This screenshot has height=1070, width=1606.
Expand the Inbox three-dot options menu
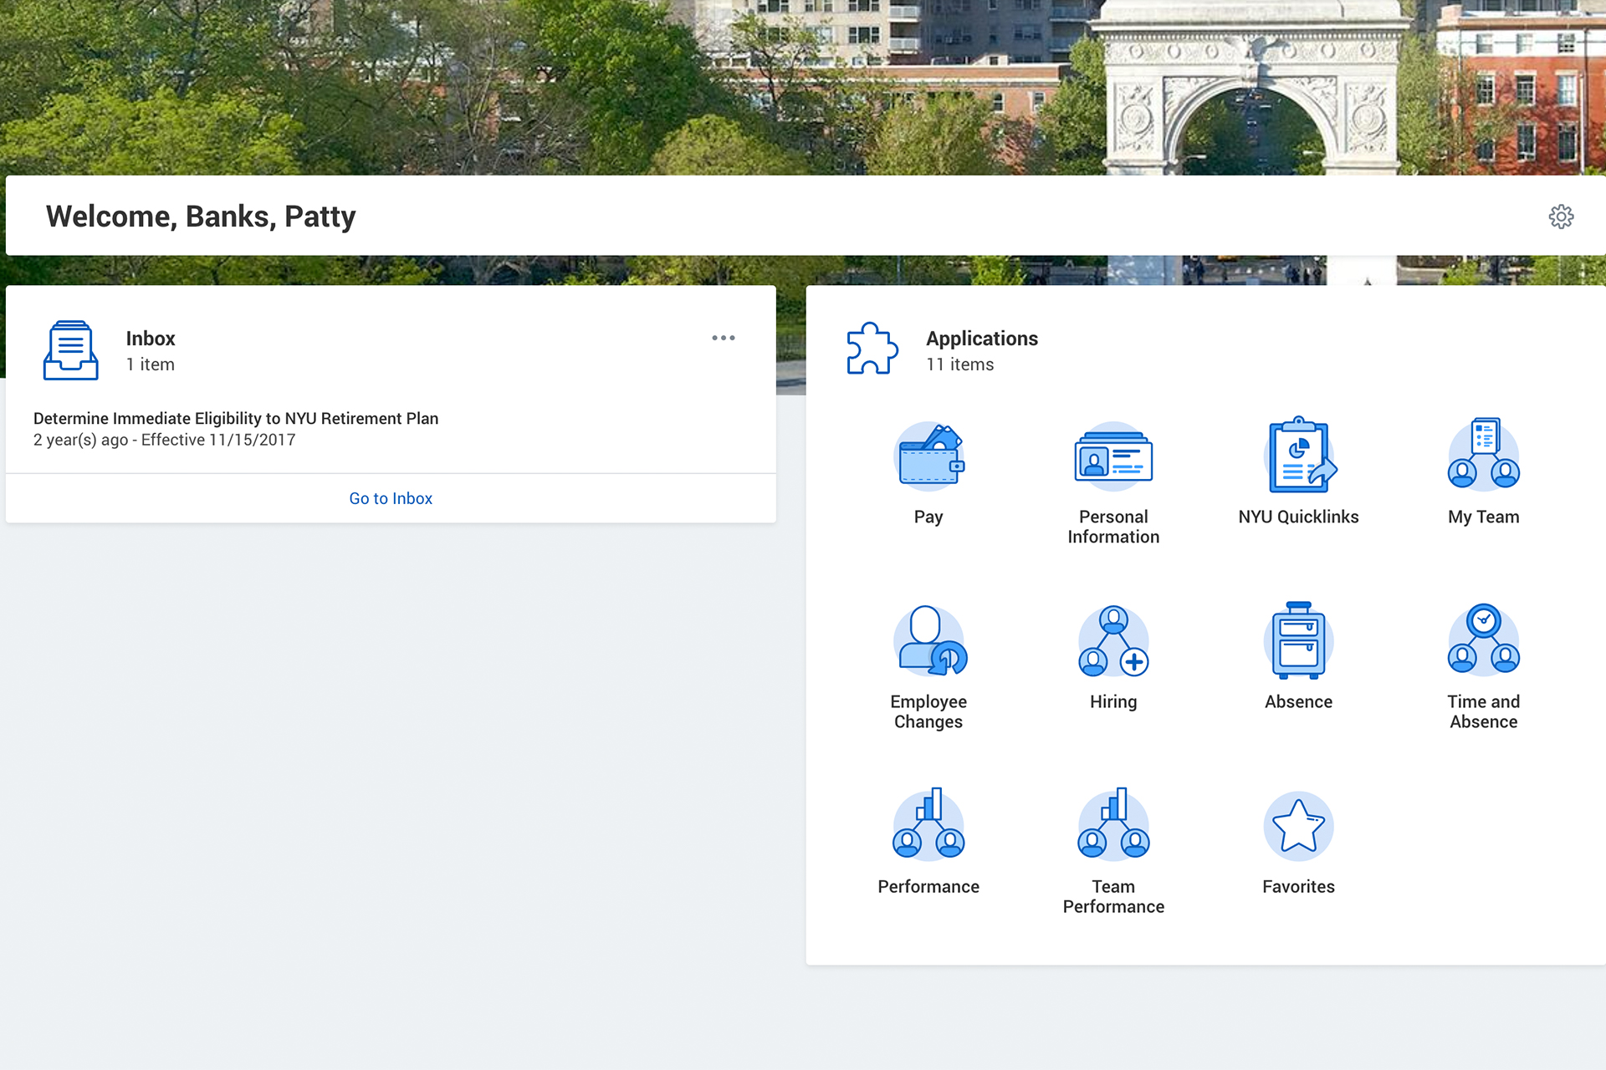724,338
